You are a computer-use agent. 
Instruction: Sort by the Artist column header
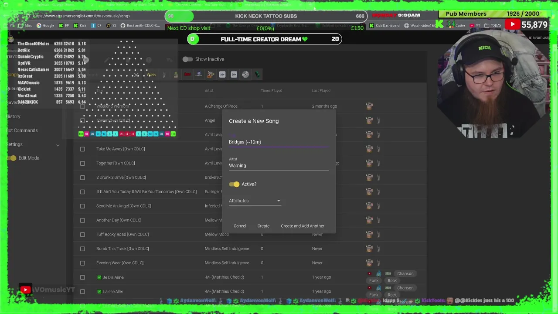[x=209, y=91]
